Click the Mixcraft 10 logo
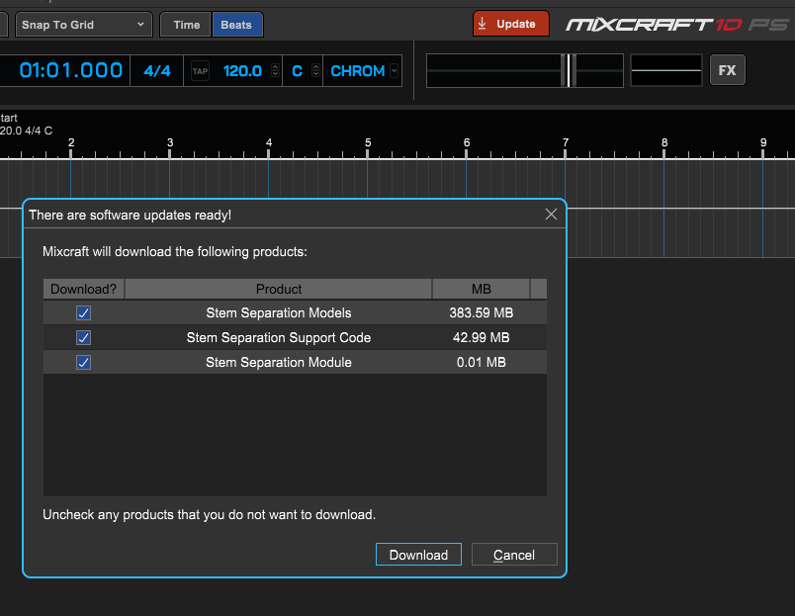Viewport: 795px width, 616px height. point(678,25)
